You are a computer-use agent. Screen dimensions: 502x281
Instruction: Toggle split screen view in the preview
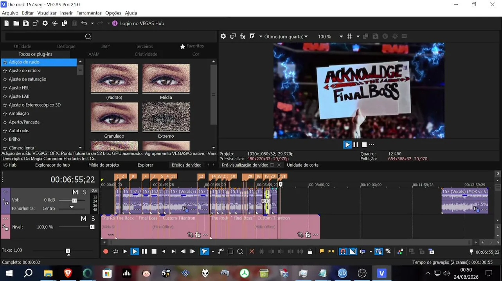(252, 36)
